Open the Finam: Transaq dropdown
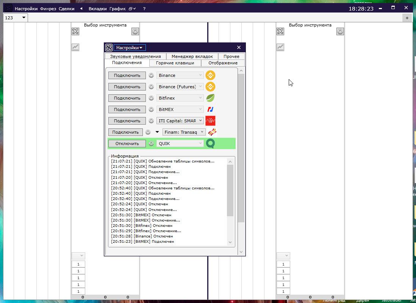 coord(184,132)
